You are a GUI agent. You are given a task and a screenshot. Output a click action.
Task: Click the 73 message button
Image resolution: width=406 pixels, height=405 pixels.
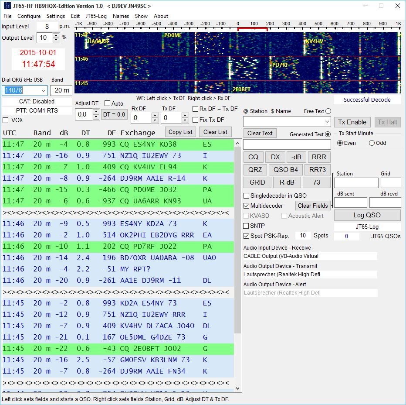click(x=317, y=182)
